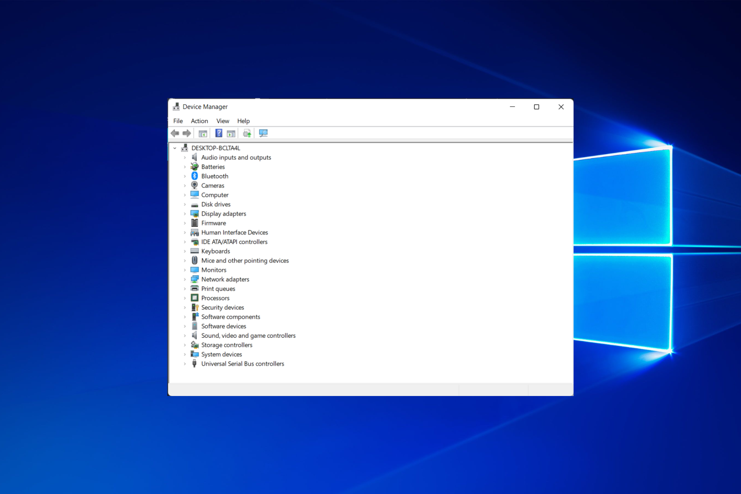Select the Processors row label

pos(215,298)
